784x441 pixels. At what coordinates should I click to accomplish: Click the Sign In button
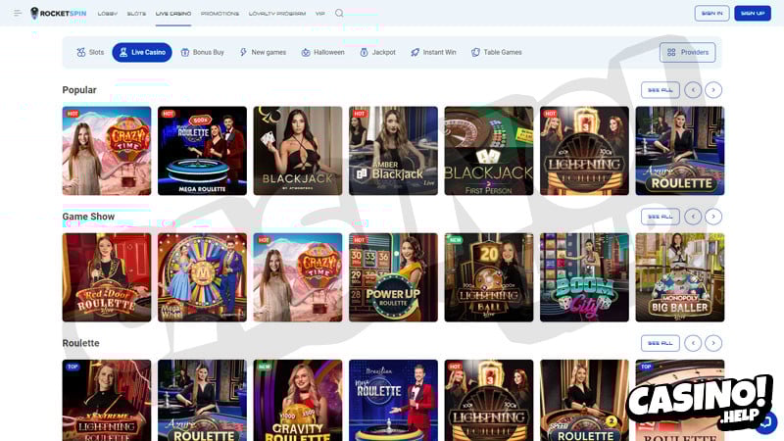712,13
